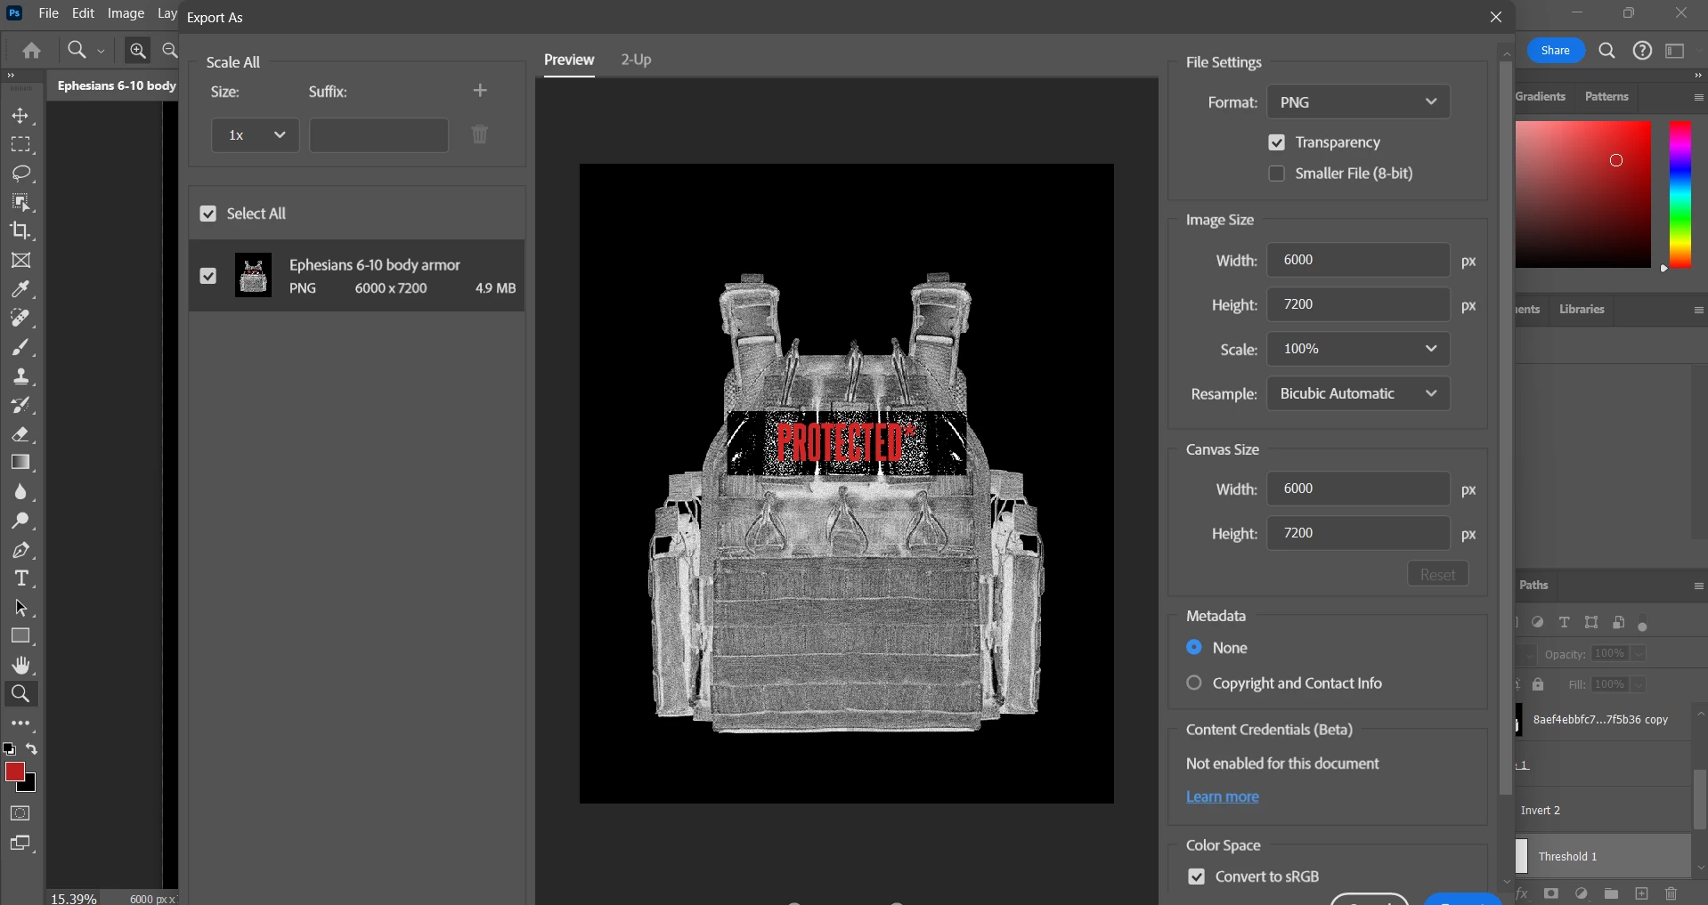Click the blue Share button

click(x=1556, y=51)
